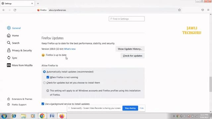This screenshot has height=119, width=212.
Task: Click the forward navigation arrow
Action: coord(9,10)
